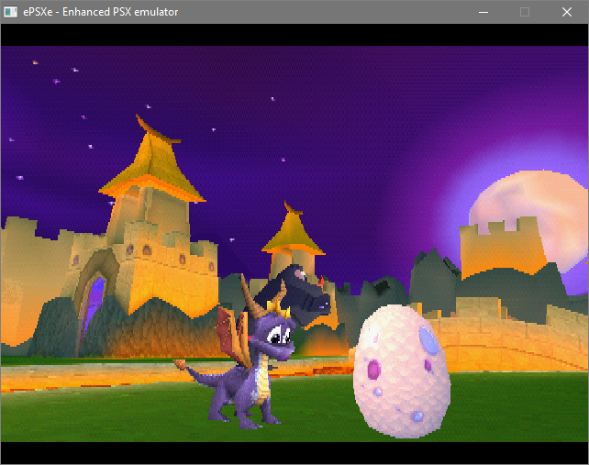Click the 'ePSXe - Enhanced PSX emulator' title text

pos(101,12)
